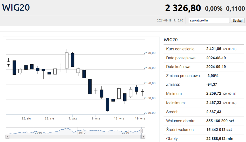Click the WIG20 page title
The width and height of the screenshot is (246, 142).
(x=16, y=8)
